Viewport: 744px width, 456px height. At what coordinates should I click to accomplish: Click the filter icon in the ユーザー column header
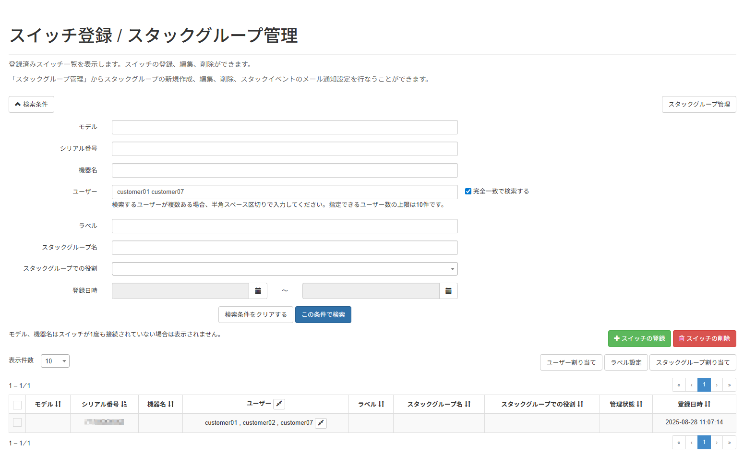(x=279, y=404)
